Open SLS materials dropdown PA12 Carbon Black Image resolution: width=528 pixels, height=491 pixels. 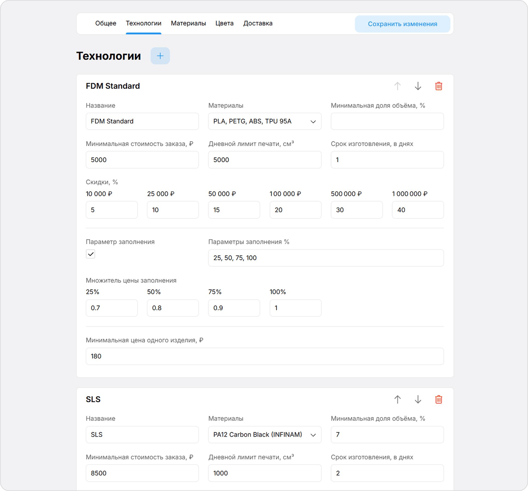click(265, 435)
